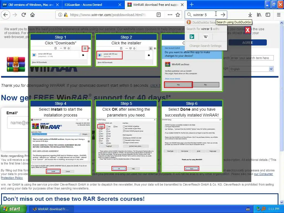Open the Downloads panel in toolbar
284x213 pixels.
[250, 15]
